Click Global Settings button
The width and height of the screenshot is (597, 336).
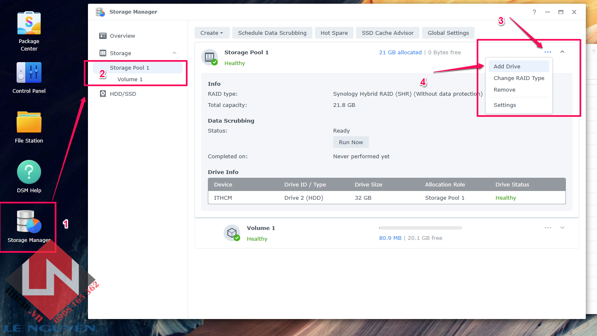point(448,33)
